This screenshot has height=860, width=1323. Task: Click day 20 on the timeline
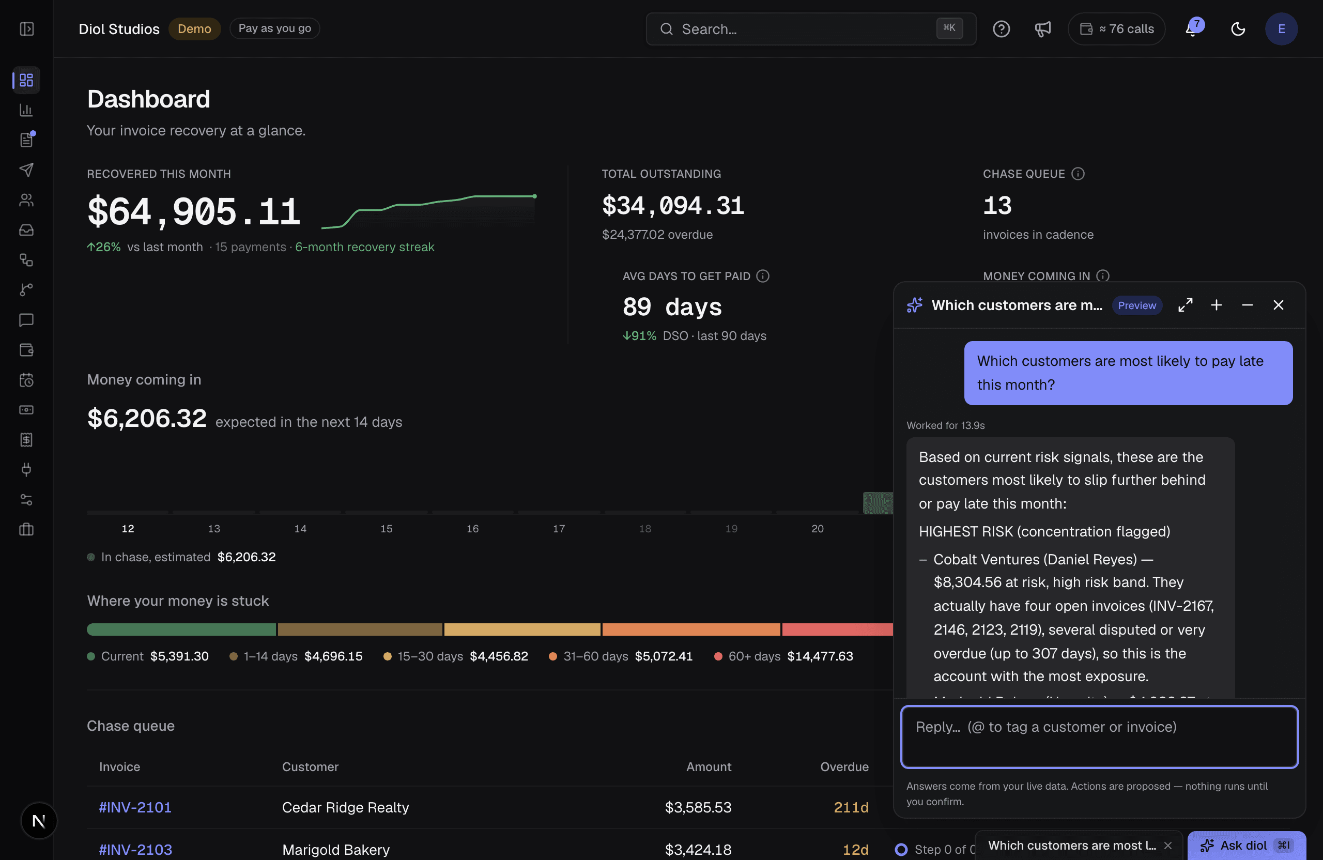(817, 529)
